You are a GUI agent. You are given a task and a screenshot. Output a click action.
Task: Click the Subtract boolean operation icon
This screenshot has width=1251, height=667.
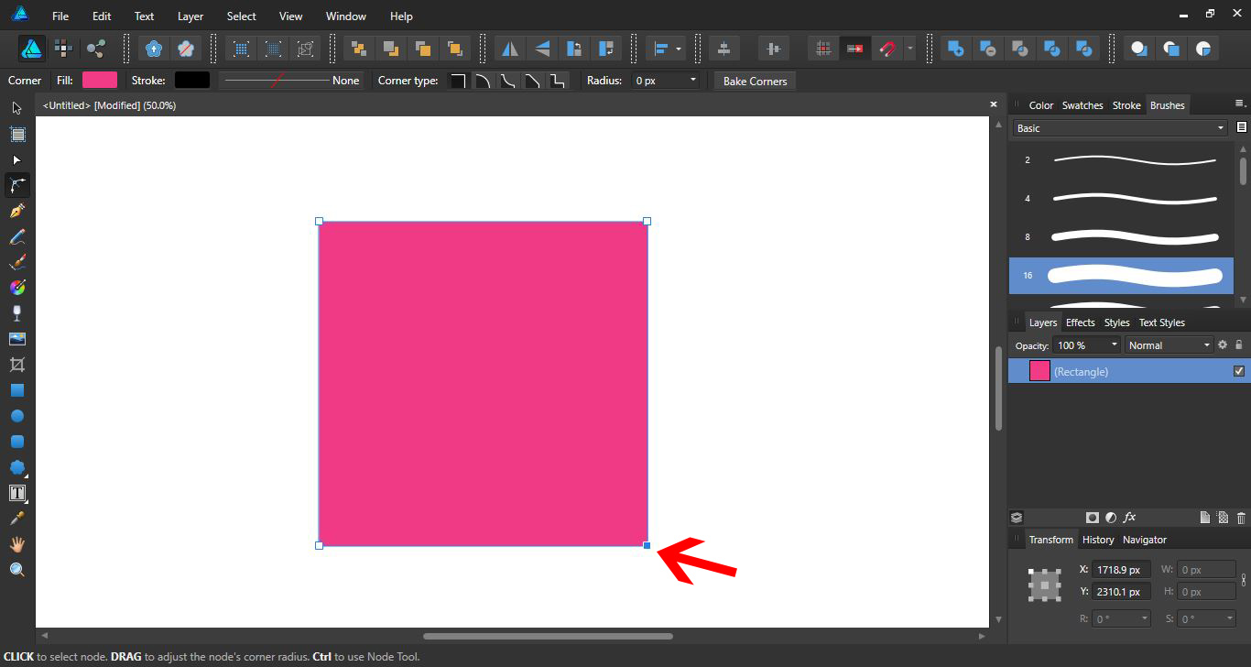[988, 49]
